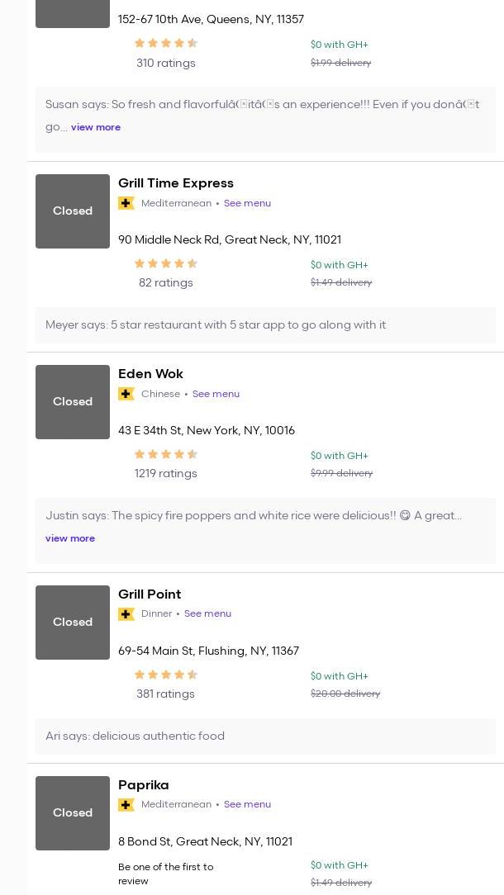Open the Paprika restaurant title
Image resolution: width=504 pixels, height=895 pixels.
pyautogui.click(x=144, y=785)
